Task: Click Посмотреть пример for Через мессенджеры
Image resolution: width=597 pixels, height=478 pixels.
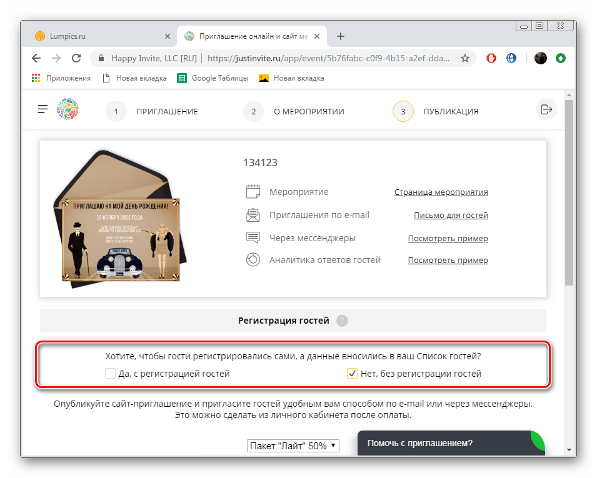Action: 448,239
